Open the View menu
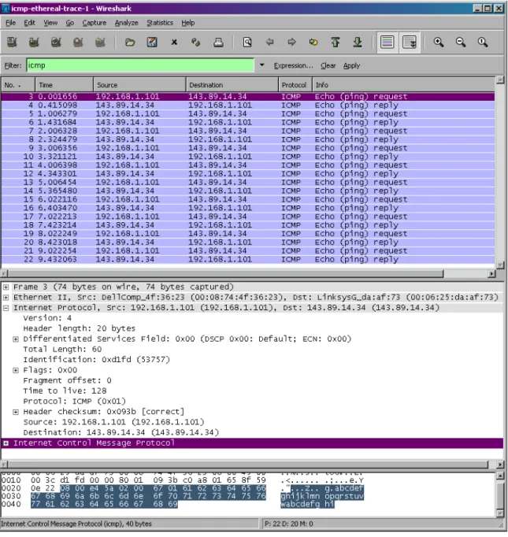This screenshot has height=537, width=508. tap(50, 23)
